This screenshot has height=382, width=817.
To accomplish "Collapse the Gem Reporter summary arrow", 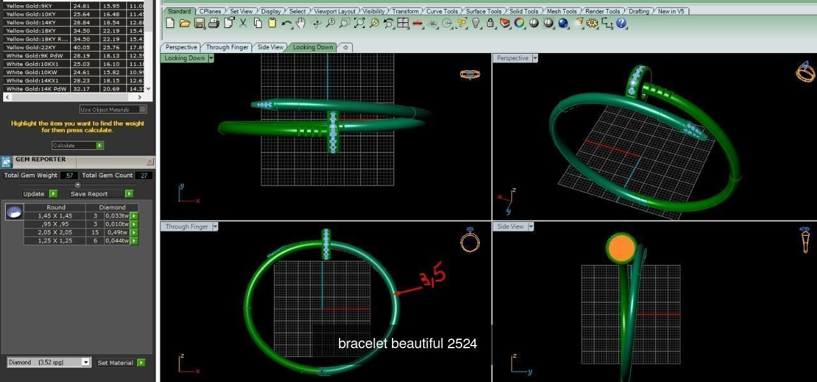I will [x=78, y=185].
